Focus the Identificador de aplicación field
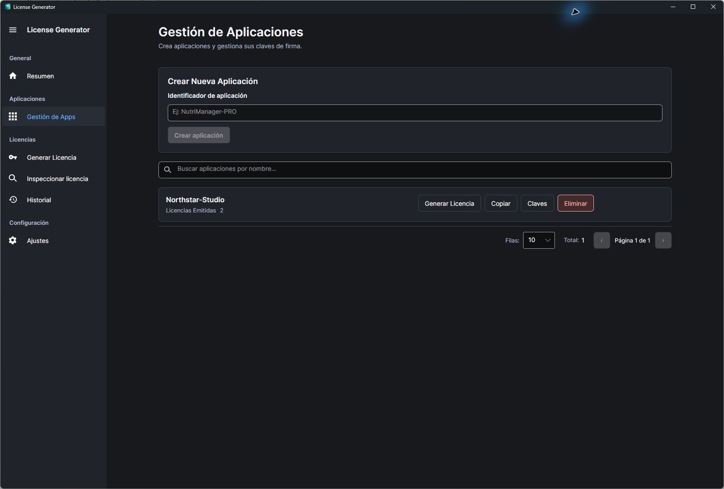This screenshot has height=489, width=724. (x=415, y=113)
